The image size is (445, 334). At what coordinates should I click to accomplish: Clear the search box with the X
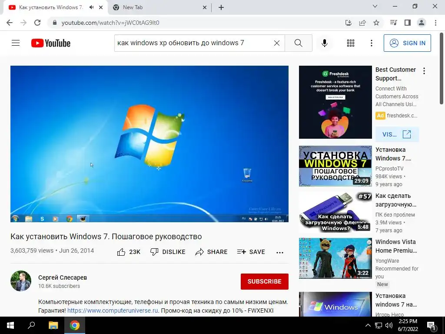click(x=277, y=43)
